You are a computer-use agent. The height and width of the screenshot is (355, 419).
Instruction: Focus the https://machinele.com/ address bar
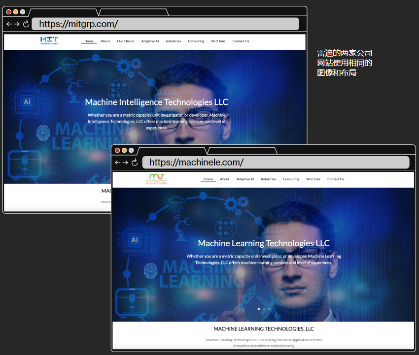coord(276,162)
